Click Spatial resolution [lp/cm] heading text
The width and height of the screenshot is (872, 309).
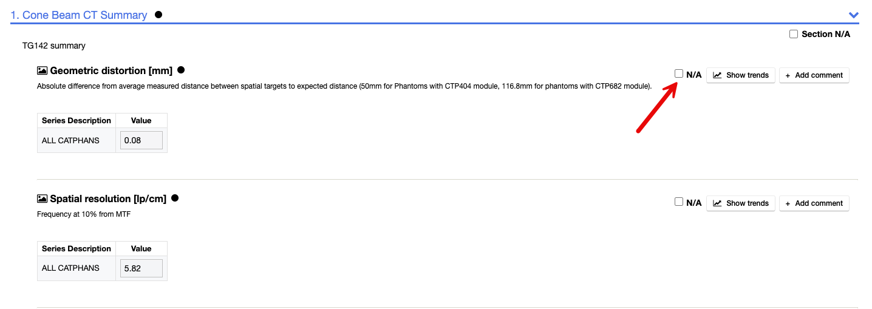108,199
